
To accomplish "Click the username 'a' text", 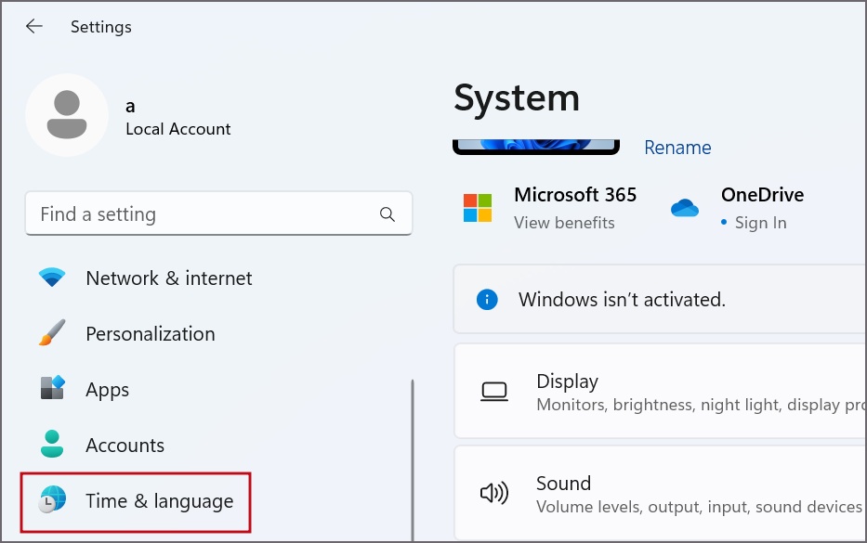I will (x=130, y=106).
